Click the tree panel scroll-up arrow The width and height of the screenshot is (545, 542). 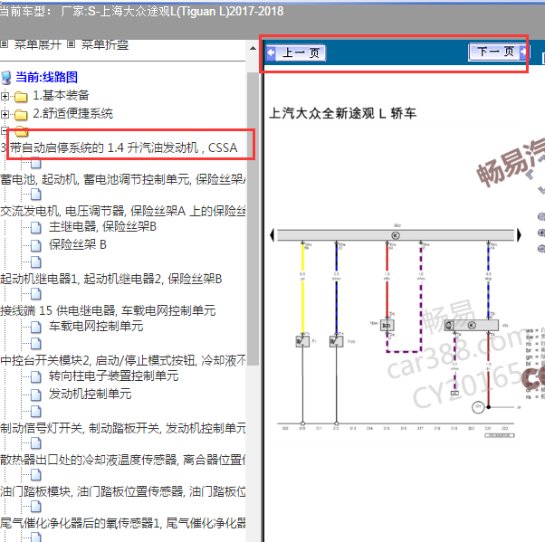point(253,48)
